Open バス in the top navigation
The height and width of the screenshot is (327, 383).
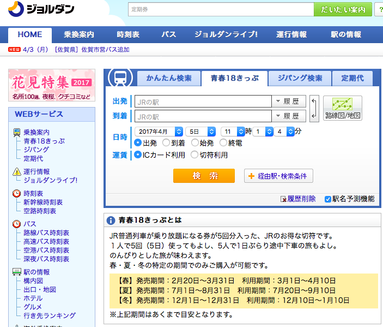click(x=169, y=35)
